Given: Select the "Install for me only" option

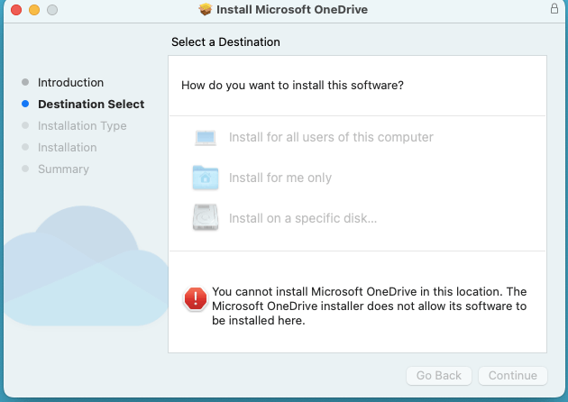Looking at the screenshot, I should click(x=280, y=178).
